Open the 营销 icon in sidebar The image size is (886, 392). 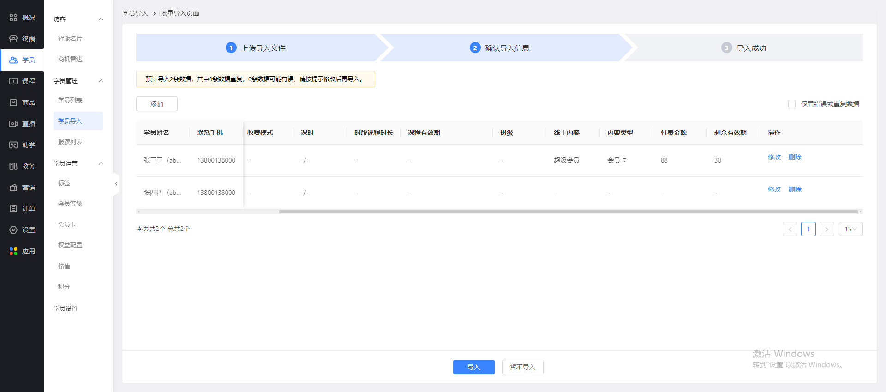click(x=13, y=187)
